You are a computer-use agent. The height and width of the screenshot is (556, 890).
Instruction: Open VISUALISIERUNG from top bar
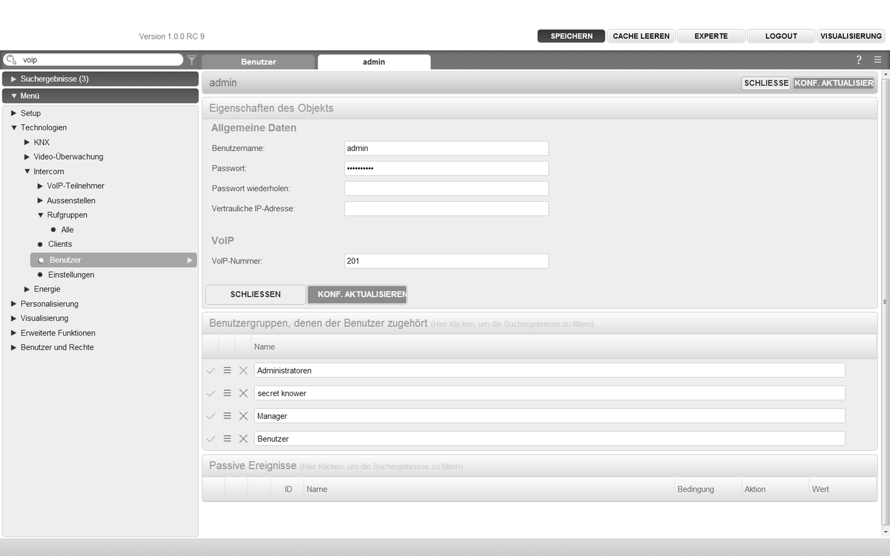(851, 36)
